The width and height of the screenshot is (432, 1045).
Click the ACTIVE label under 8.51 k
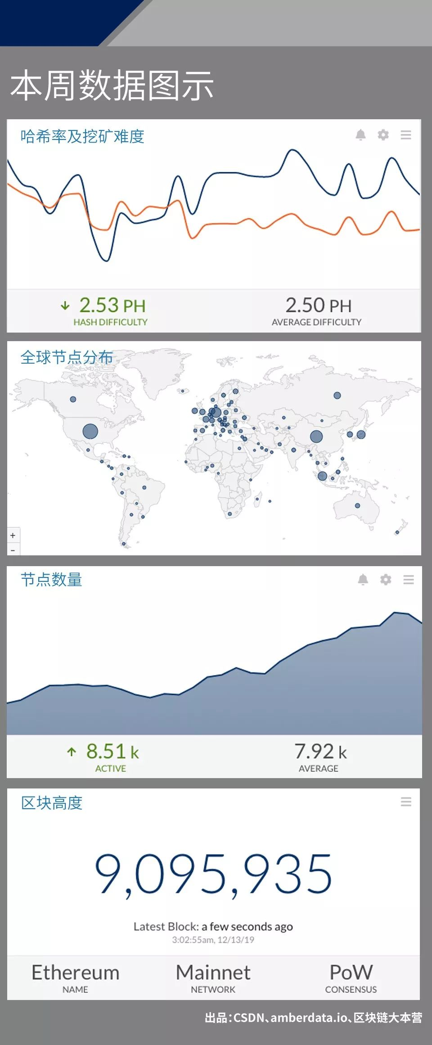tap(110, 769)
